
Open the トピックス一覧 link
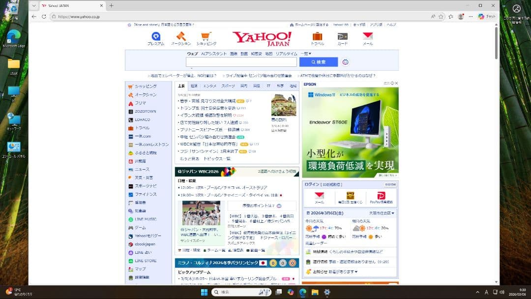pos(217,159)
